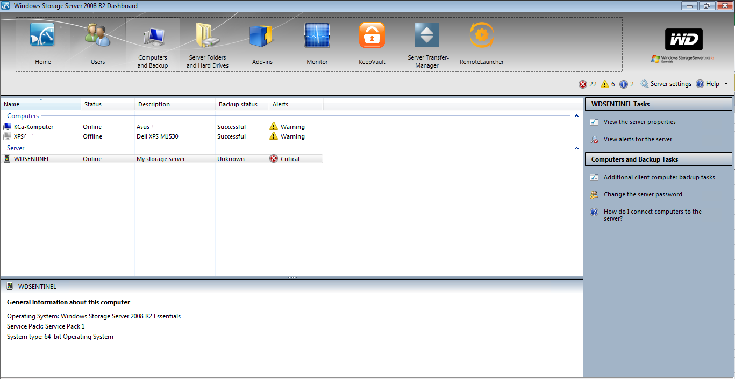Sort by the Status column header
This screenshot has height=379, width=735.
[x=108, y=104]
